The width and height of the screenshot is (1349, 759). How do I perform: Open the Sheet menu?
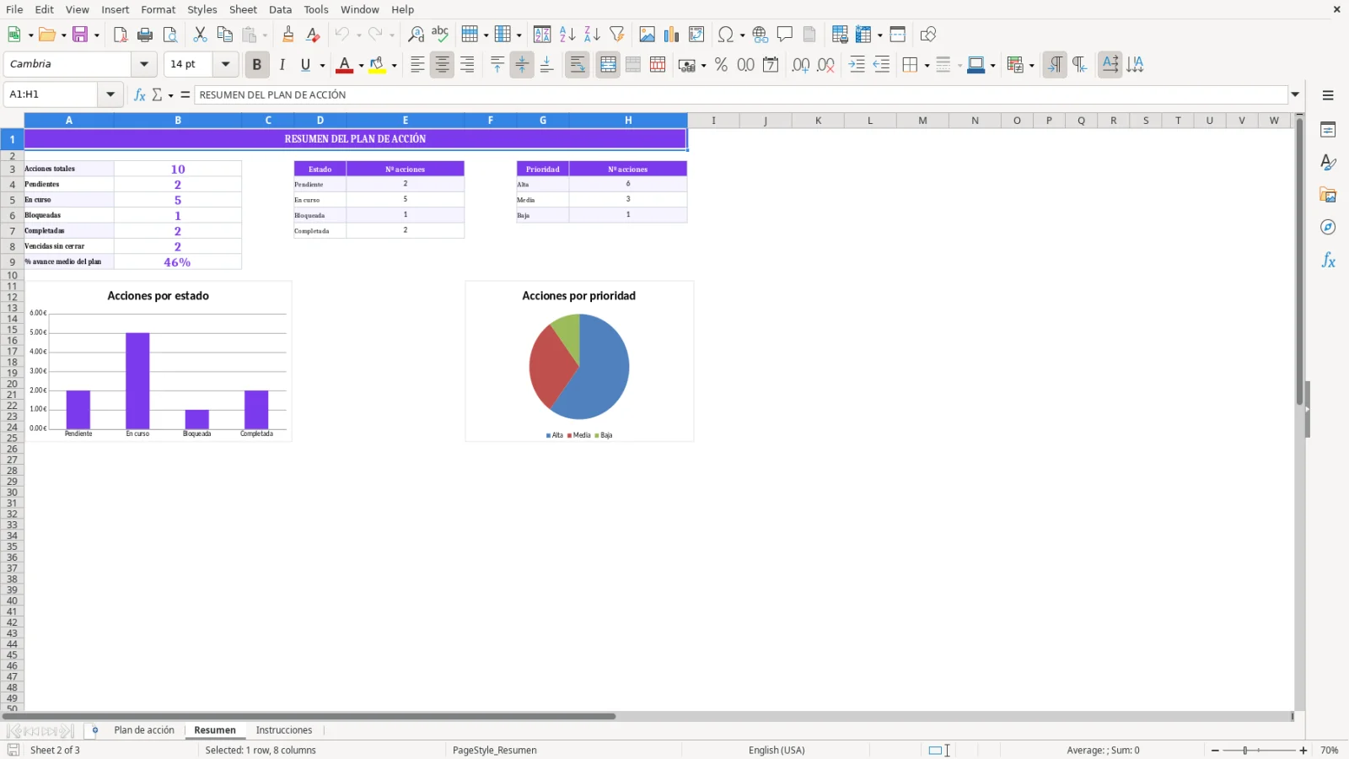pos(243,9)
